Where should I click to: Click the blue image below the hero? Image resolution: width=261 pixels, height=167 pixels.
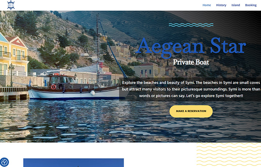(73, 163)
